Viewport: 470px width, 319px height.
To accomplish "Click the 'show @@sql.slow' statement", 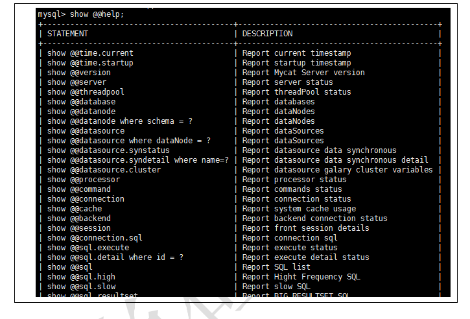I will (81, 287).
